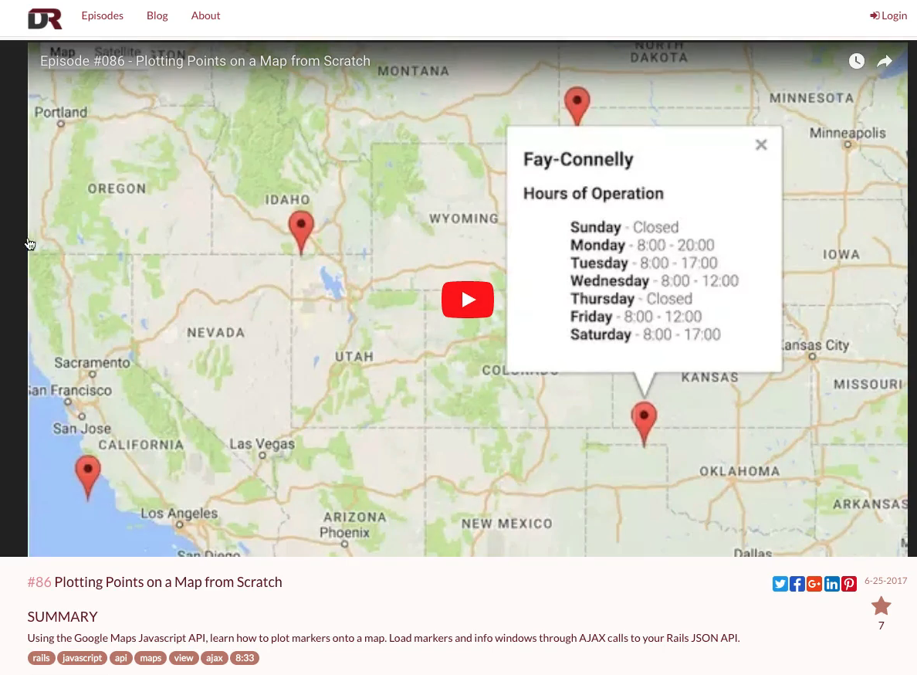
Task: Open the About page
Action: (205, 15)
